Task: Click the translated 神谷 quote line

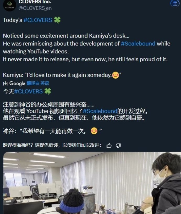Action: pos(52,131)
